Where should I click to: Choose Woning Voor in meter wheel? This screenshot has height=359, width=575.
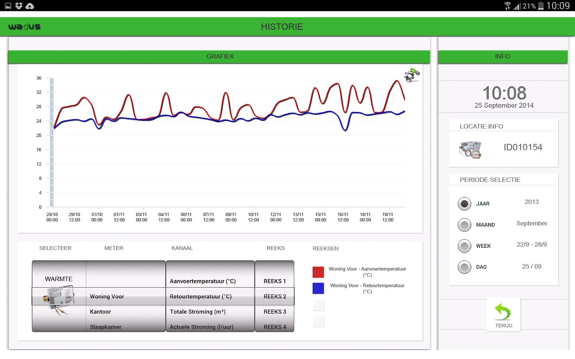click(x=107, y=296)
